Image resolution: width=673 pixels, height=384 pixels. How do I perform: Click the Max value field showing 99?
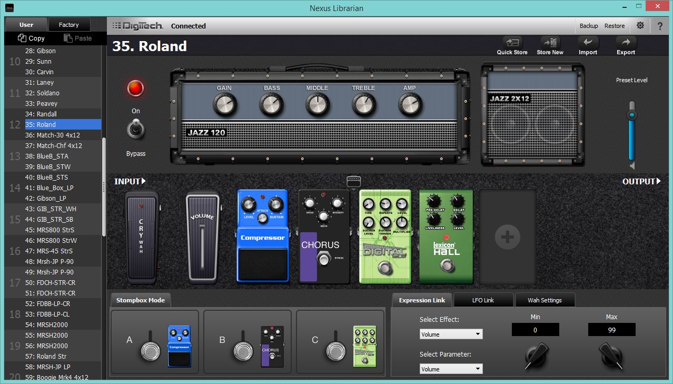[611, 330]
